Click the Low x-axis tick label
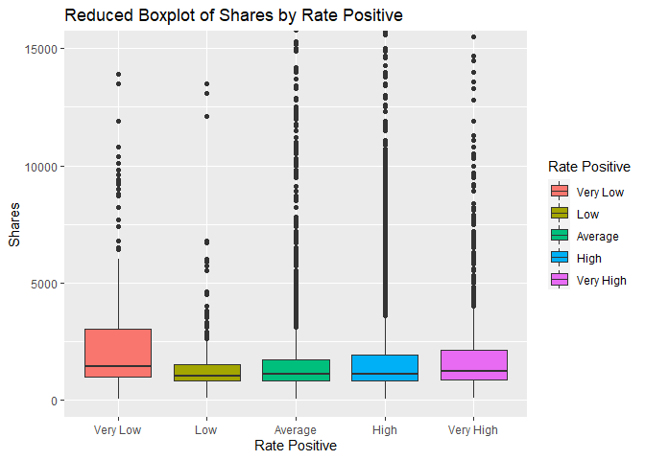 point(206,429)
